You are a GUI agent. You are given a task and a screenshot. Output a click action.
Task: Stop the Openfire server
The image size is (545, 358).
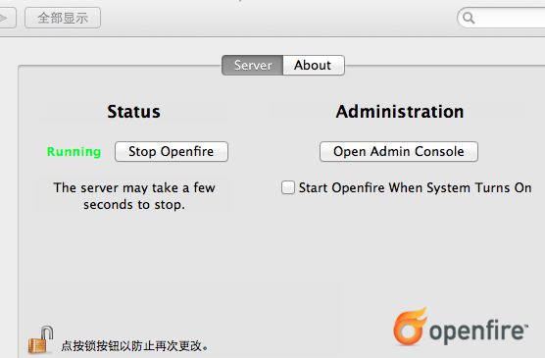click(172, 151)
